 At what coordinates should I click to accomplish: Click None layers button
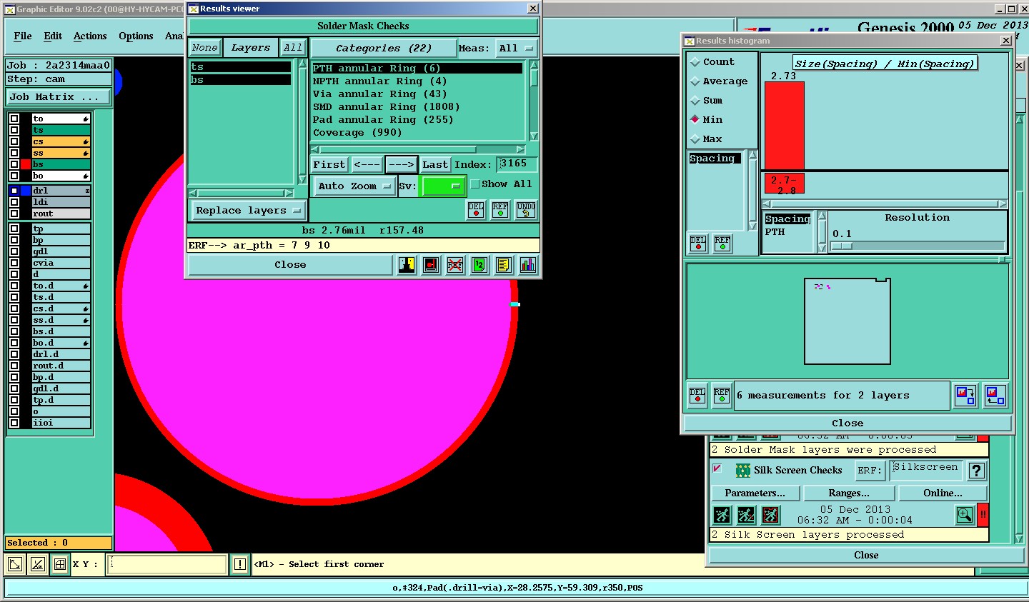coord(204,48)
